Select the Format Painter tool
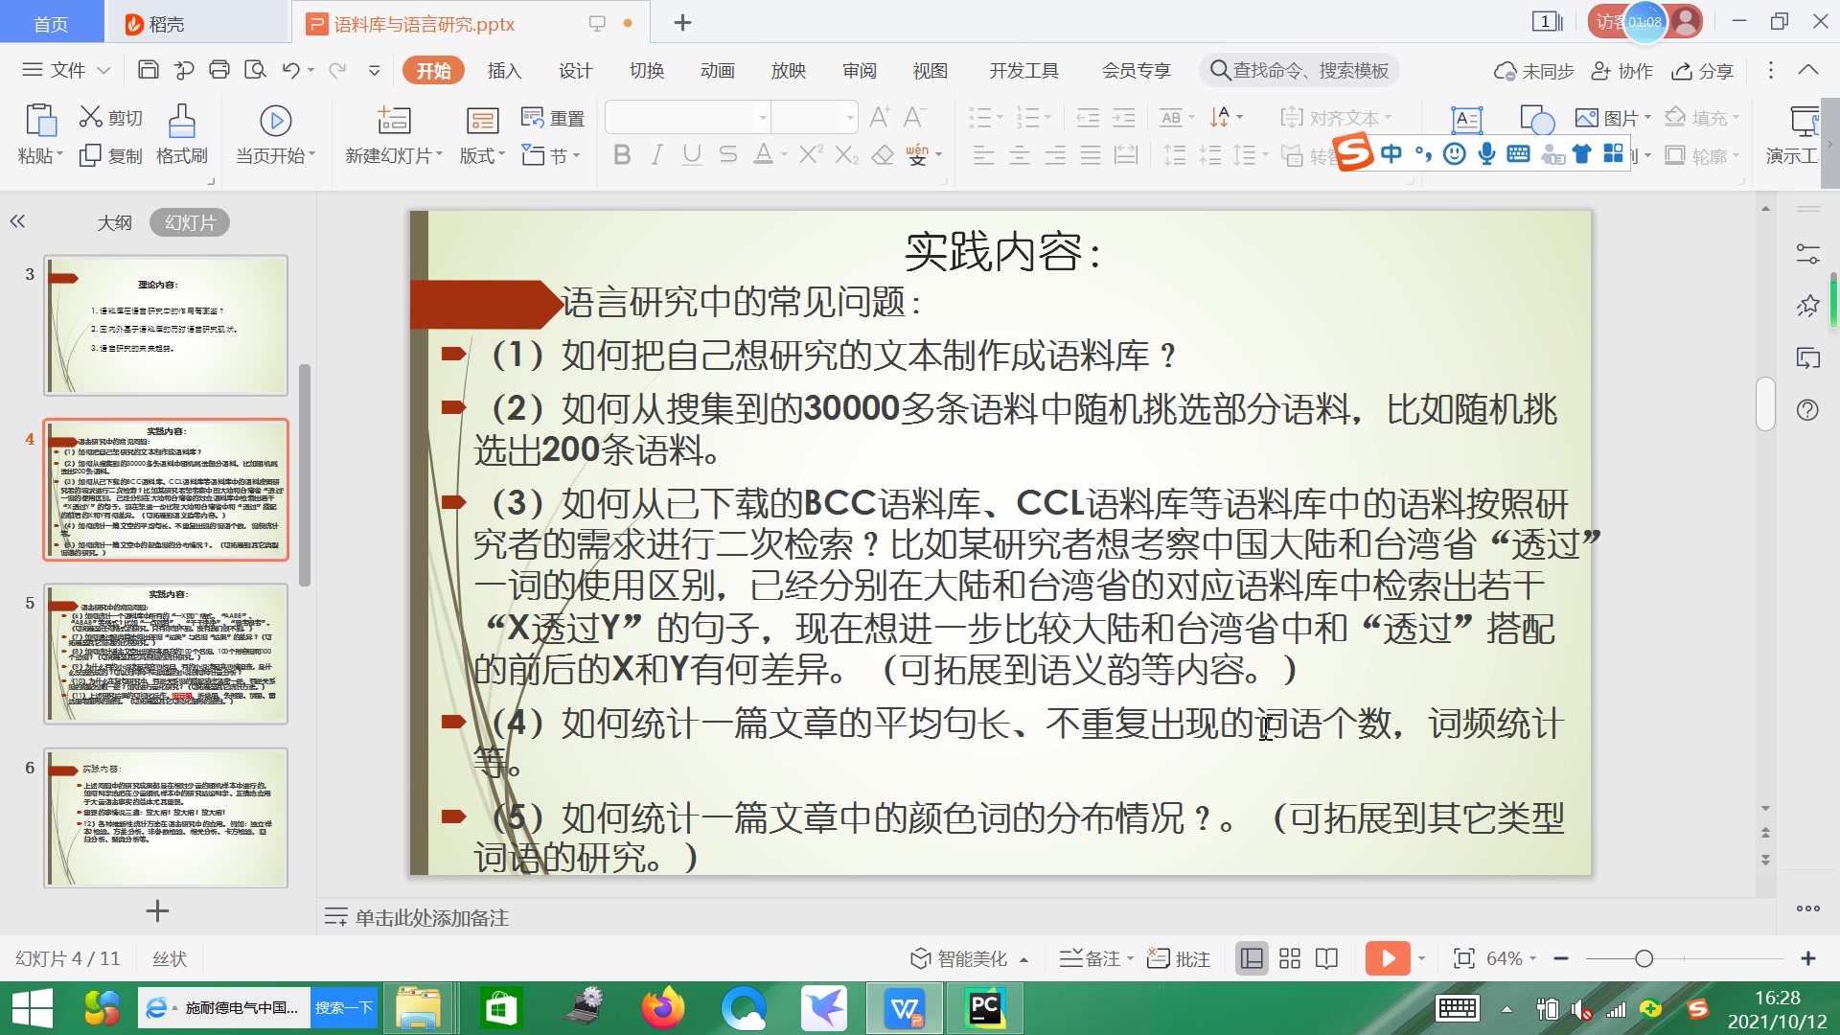This screenshot has width=1840, height=1035. point(182,134)
